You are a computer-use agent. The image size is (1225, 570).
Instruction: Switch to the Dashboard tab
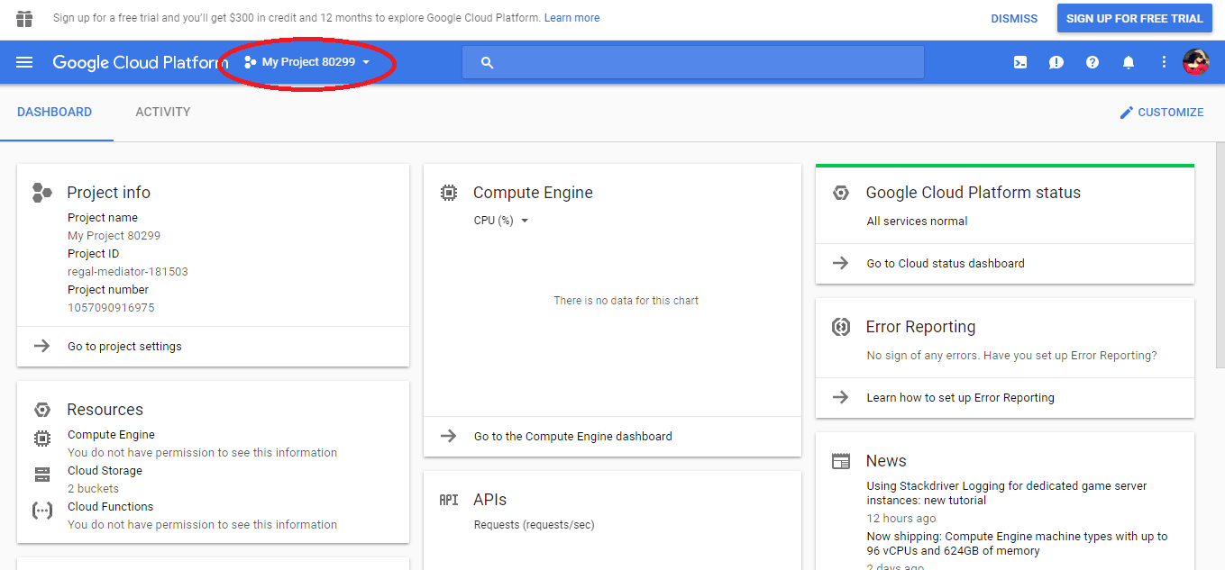tap(54, 113)
